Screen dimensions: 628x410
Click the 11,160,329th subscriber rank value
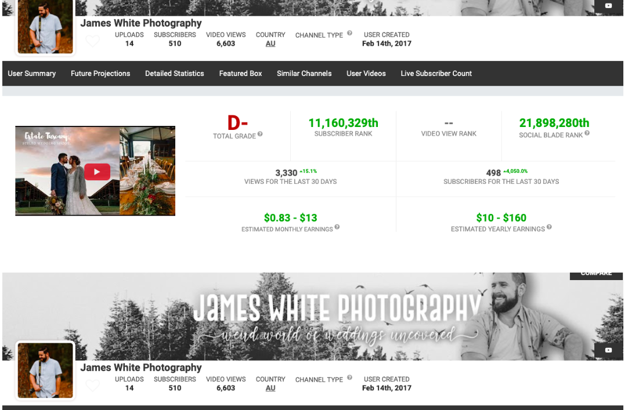tap(343, 123)
